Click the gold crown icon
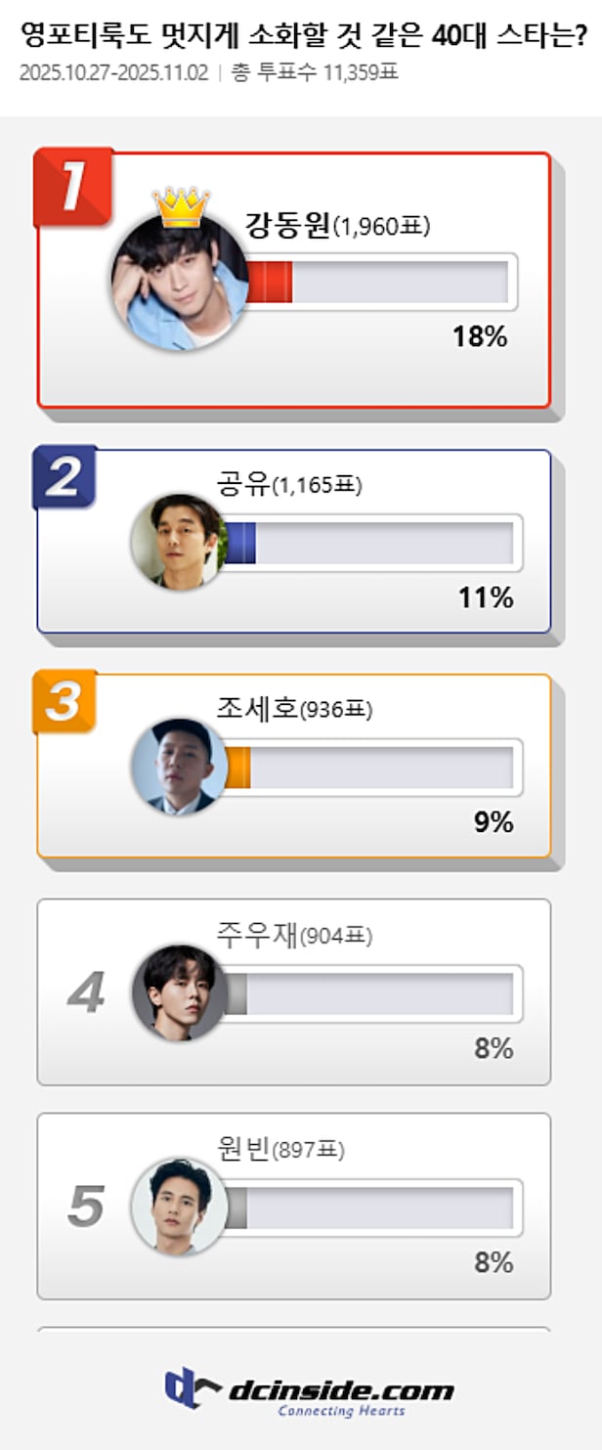 click(x=181, y=205)
